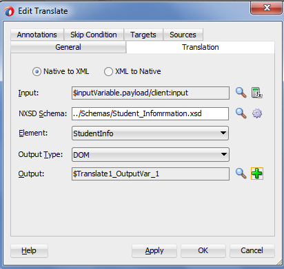This screenshot has height=269, width=284.
Task: Click the Oracle icon in title bar
Action: [x=9, y=11]
